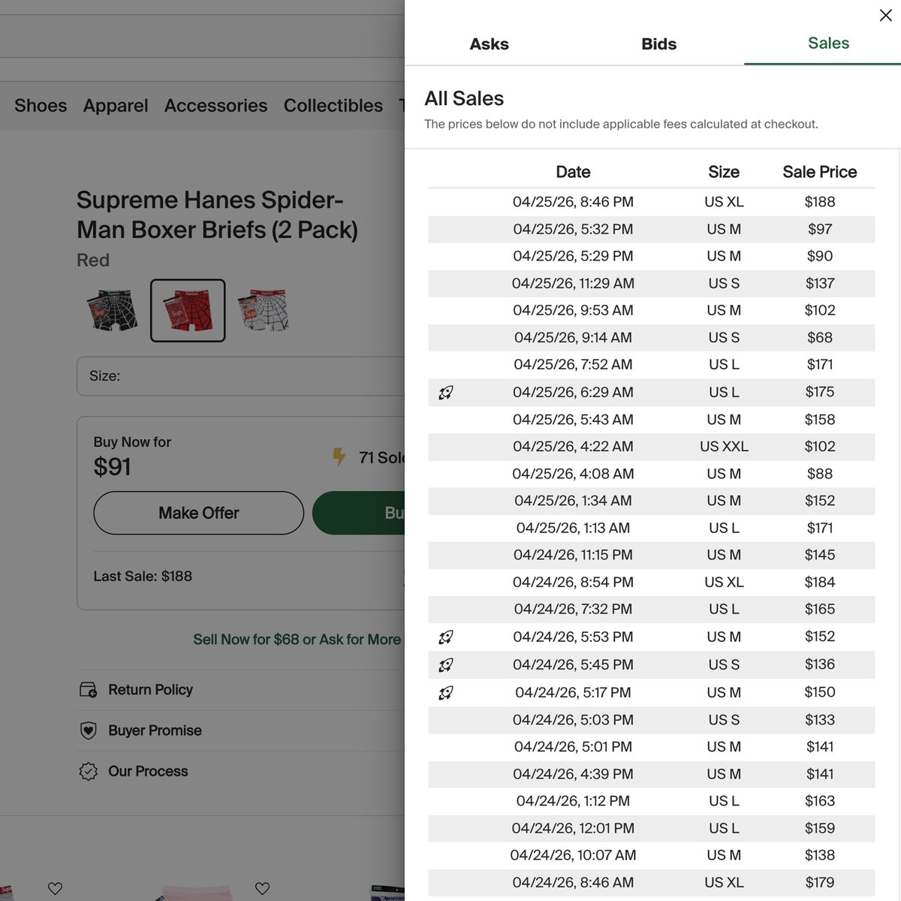Image resolution: width=901 pixels, height=901 pixels.
Task: Select the red Spider-Man boxer briefs thumbnail
Action: [188, 310]
